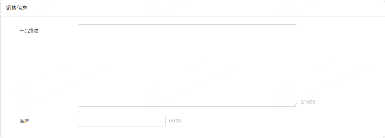Activate the large multiline description field
This screenshot has width=385, height=138.
coord(187,65)
